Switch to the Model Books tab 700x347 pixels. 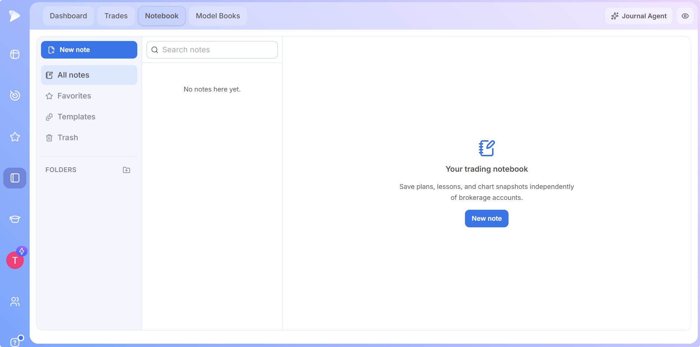click(x=218, y=16)
